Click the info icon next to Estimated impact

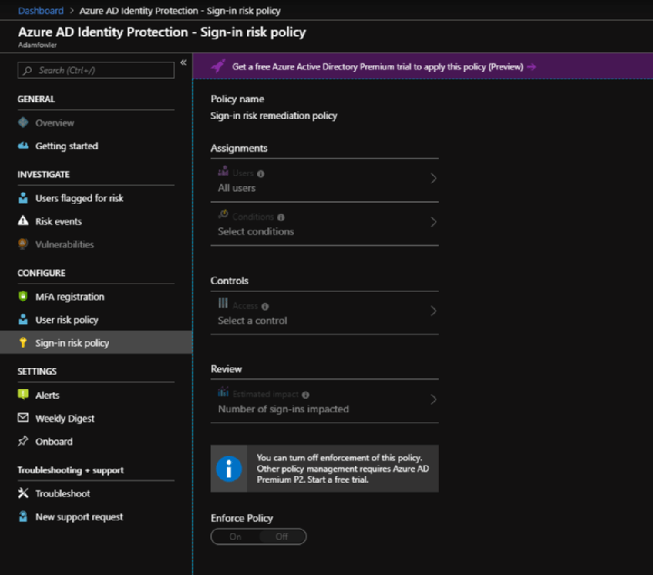[306, 395]
